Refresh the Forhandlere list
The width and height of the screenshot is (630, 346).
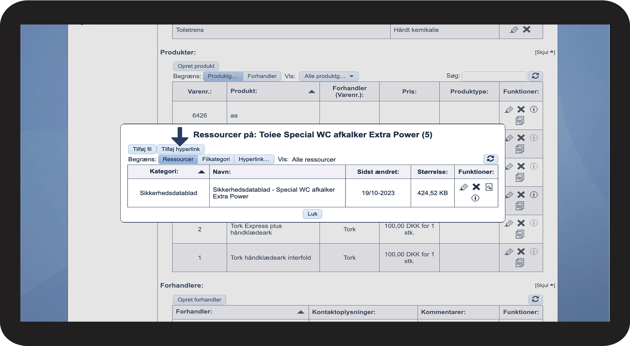click(536, 299)
